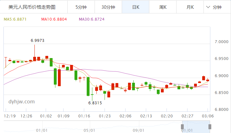Viewport: 231px width, 133px height.
Task: Grab the left handle of range slider
Action: coord(182,127)
